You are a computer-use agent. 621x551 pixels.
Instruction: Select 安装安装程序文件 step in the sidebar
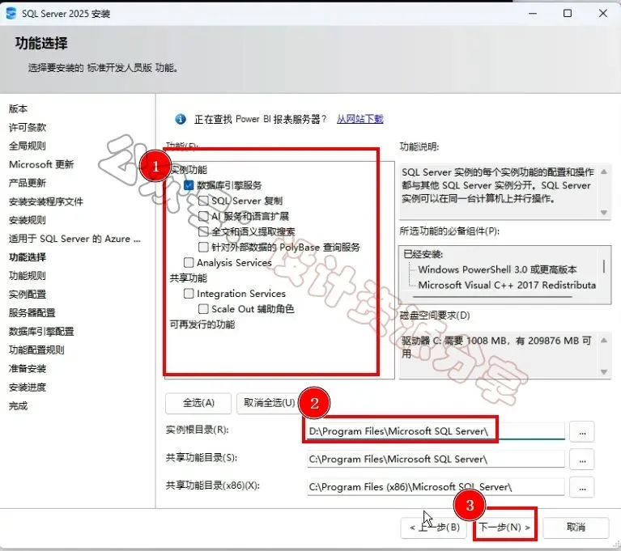pyautogui.click(x=46, y=201)
